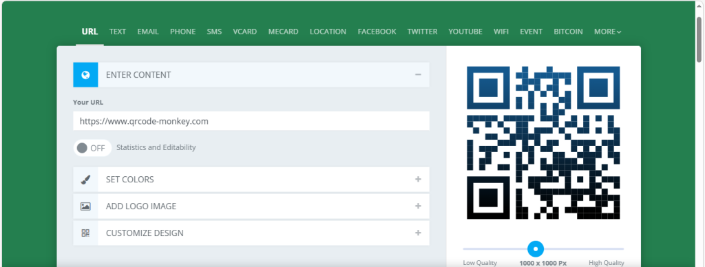The width and height of the screenshot is (705, 267).
Task: Select the YOUTUBE tab
Action: point(465,32)
